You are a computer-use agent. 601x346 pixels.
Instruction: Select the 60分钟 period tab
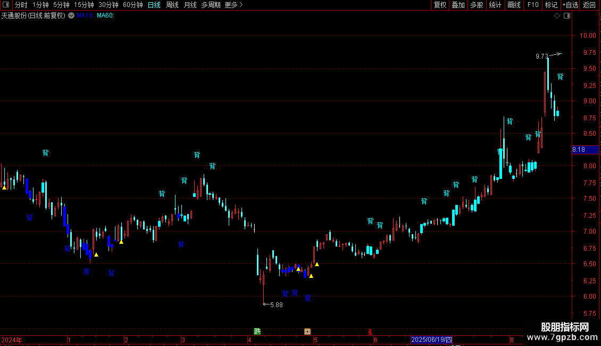click(x=132, y=5)
